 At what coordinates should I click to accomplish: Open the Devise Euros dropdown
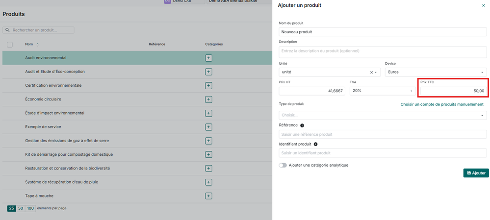point(436,72)
